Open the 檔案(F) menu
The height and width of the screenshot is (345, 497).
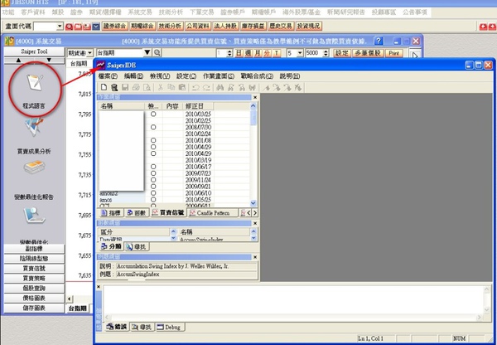tap(108, 76)
